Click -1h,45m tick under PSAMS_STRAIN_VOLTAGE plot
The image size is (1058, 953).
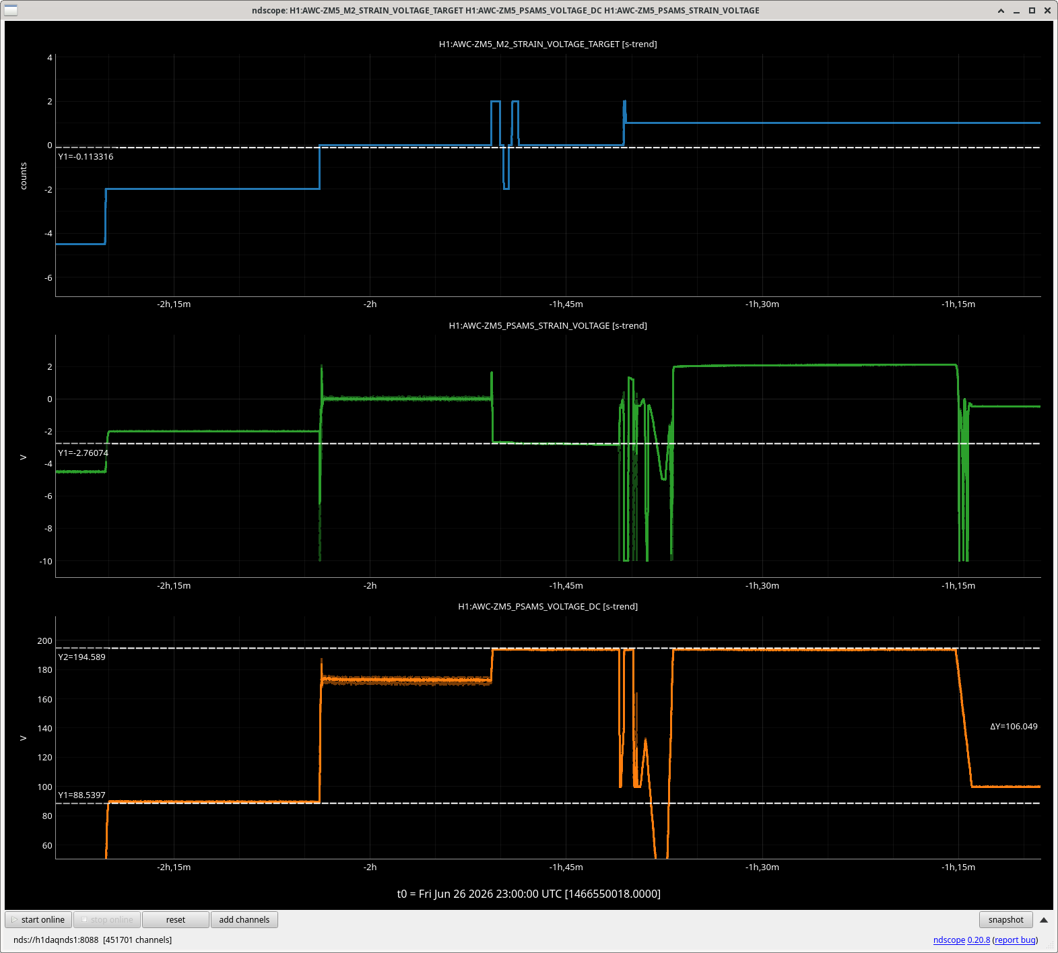(x=566, y=585)
